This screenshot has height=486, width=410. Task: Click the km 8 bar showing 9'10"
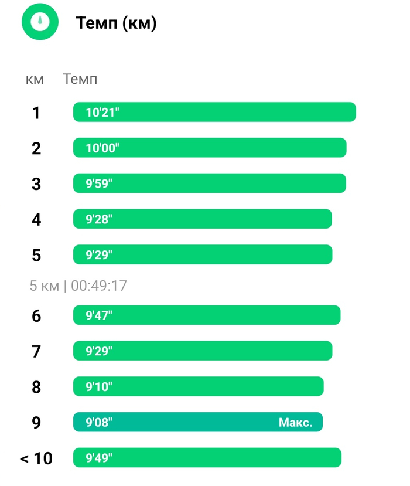198,386
